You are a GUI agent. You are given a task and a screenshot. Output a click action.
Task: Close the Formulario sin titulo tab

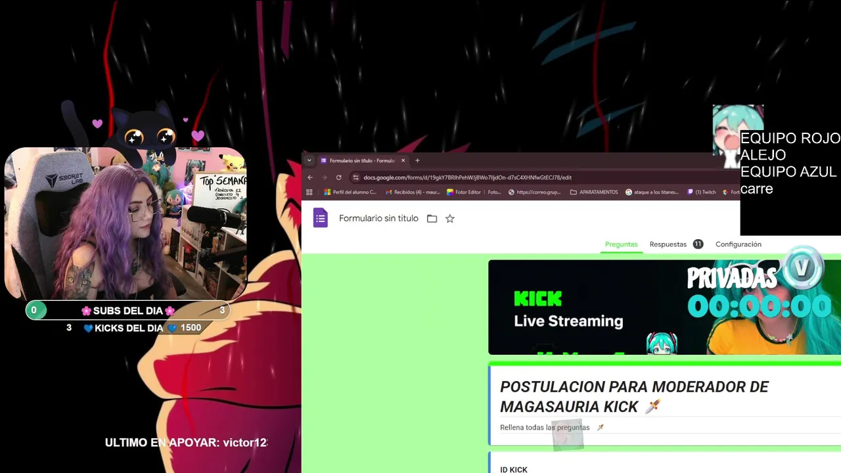pyautogui.click(x=403, y=160)
